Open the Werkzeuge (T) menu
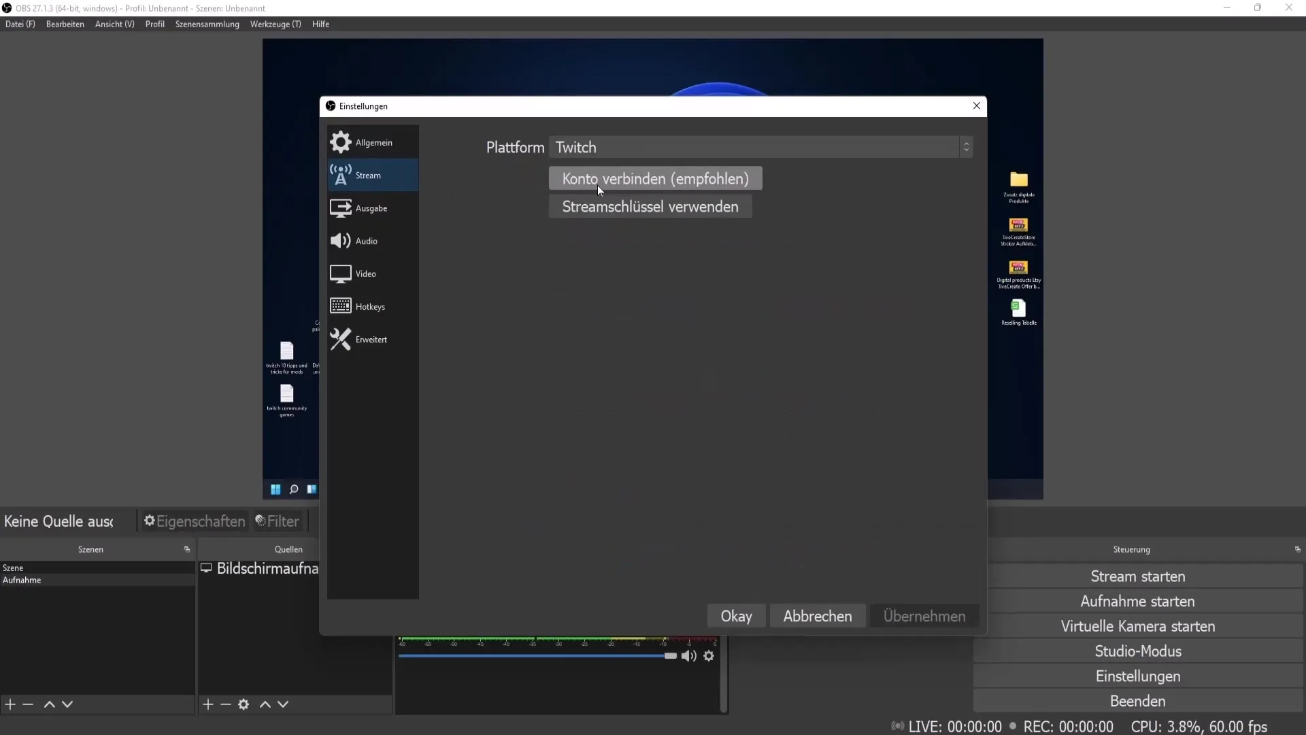 click(x=275, y=24)
